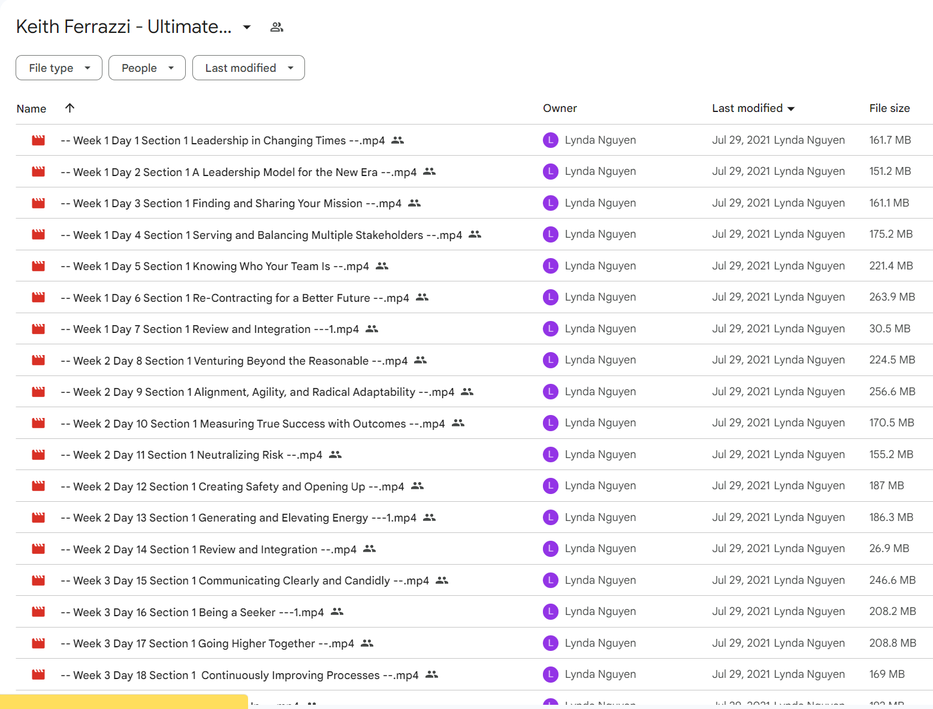This screenshot has height=709, width=933.
Task: Click modified date in Week 3 Day 17 row
Action: 778,643
